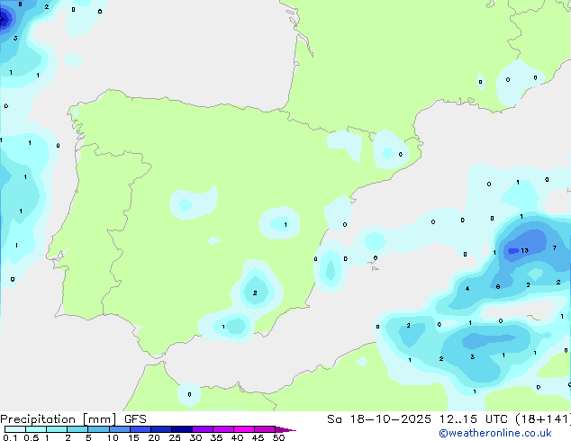Click the 'Sa 18-10-2025 12..15 UTC' date label
Image resolution: width=571 pixels, height=441 pixels.
click(x=417, y=419)
